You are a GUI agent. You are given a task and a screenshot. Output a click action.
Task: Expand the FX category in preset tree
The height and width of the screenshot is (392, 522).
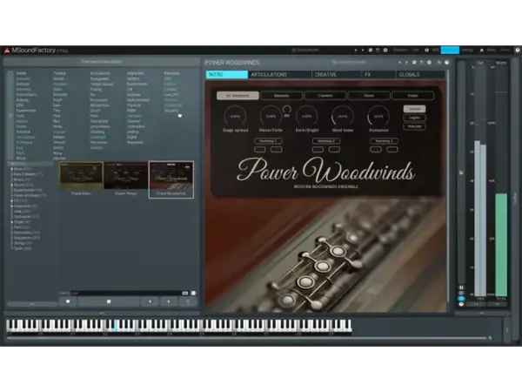point(12,200)
